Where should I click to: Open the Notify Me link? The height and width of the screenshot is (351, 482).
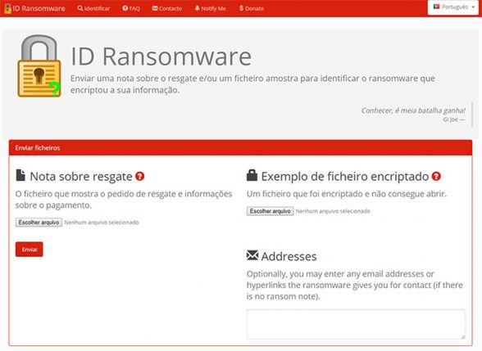[x=210, y=8]
